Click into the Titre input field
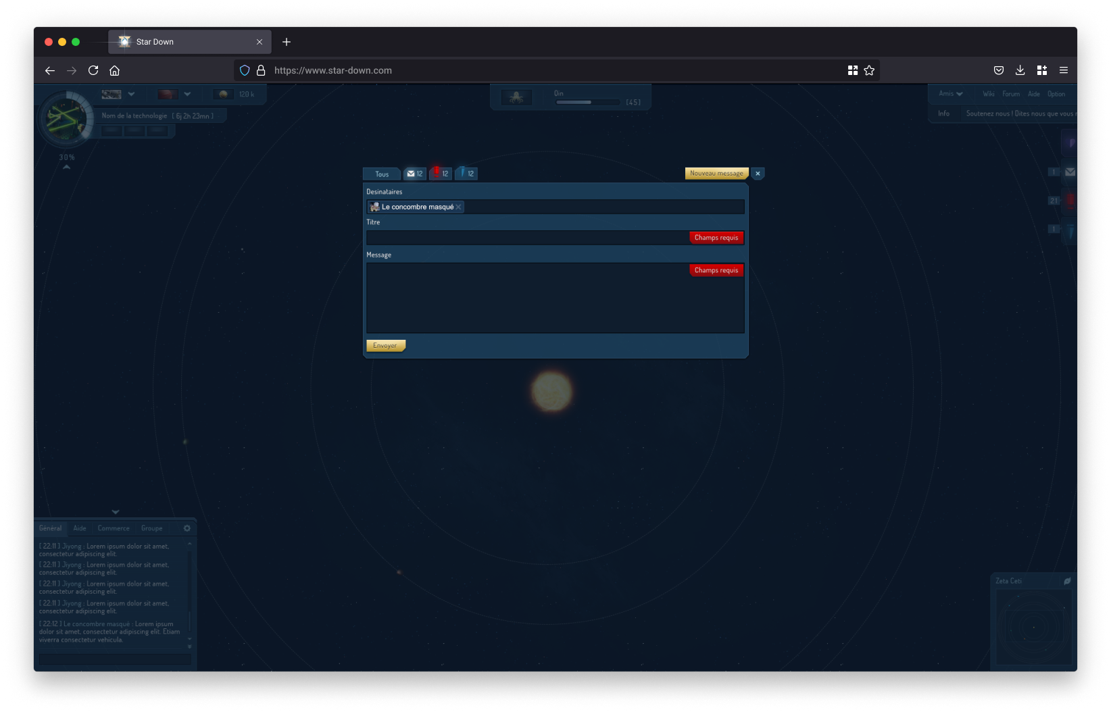 point(527,238)
